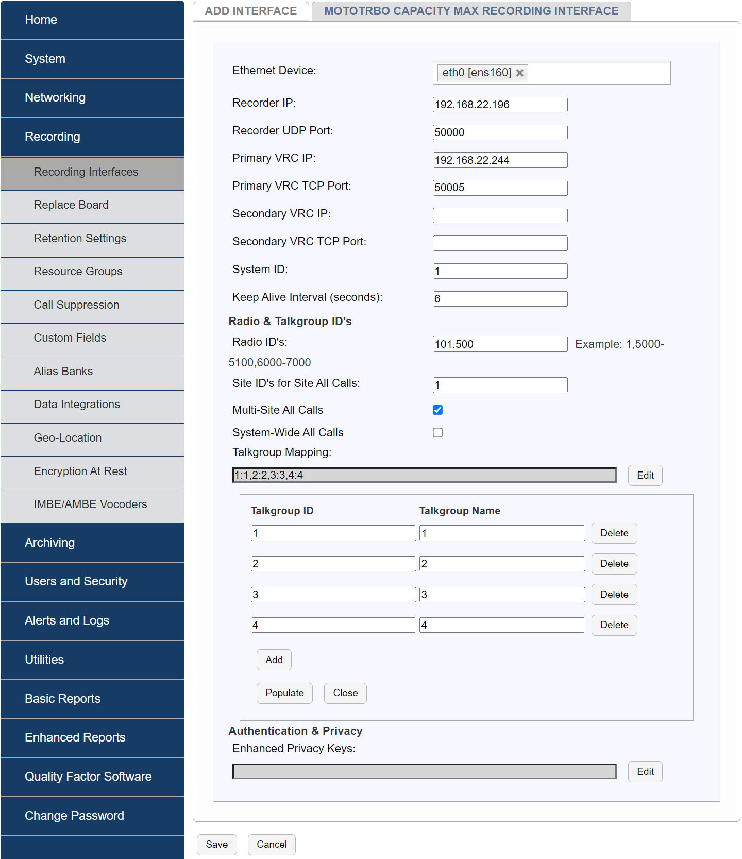This screenshot has width=742, height=859.
Task: Click the Populate button
Action: pyautogui.click(x=284, y=693)
